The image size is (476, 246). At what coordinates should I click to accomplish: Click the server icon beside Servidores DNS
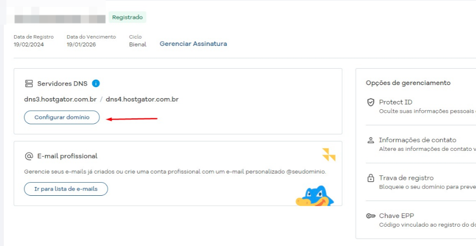tap(29, 84)
